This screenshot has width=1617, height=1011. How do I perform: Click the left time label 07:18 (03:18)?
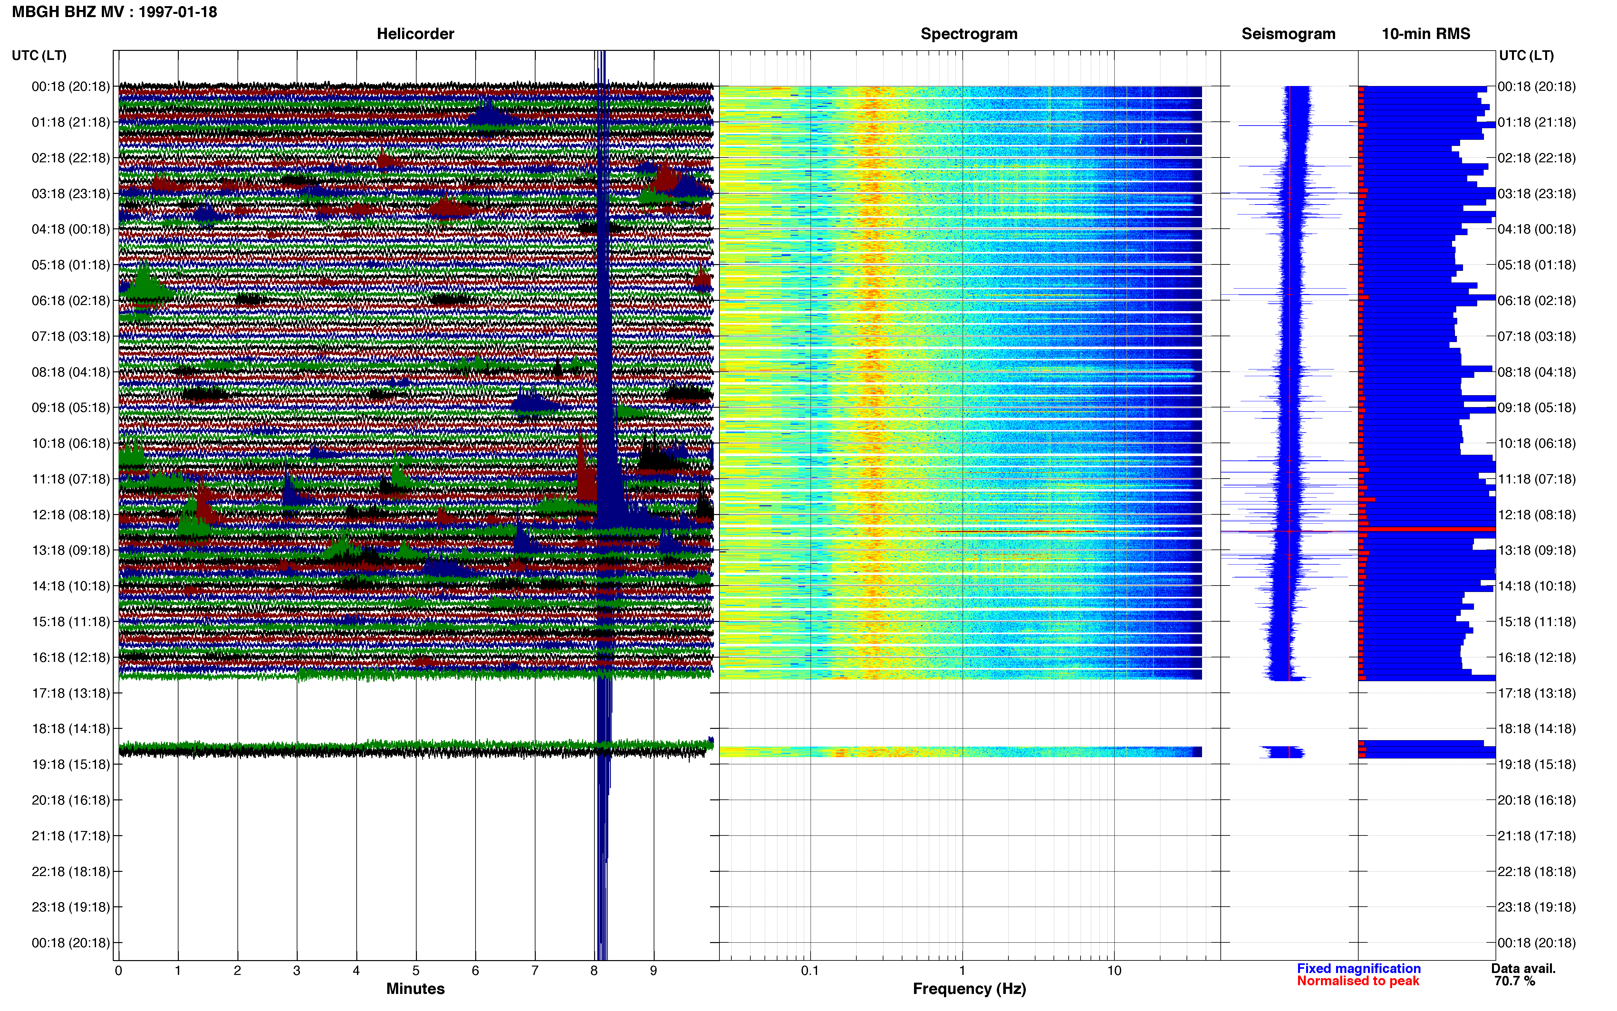(x=71, y=336)
